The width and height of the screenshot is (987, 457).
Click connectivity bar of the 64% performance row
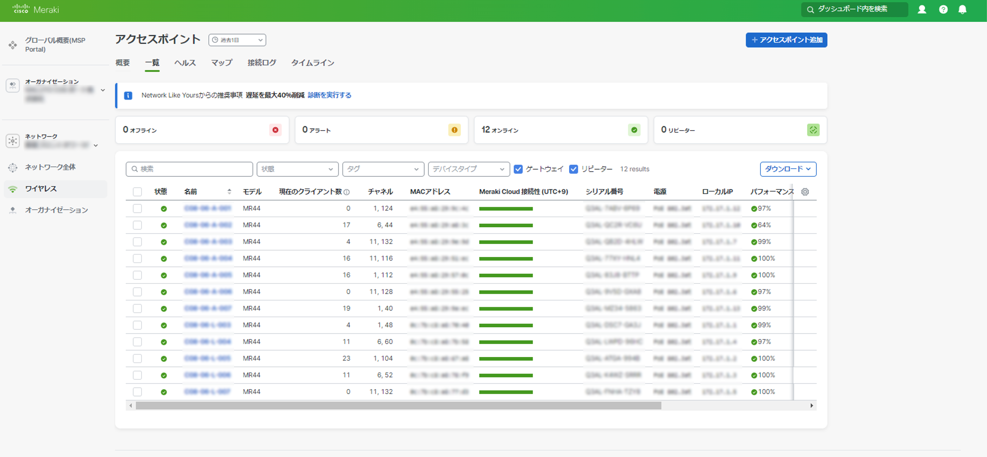coord(506,225)
